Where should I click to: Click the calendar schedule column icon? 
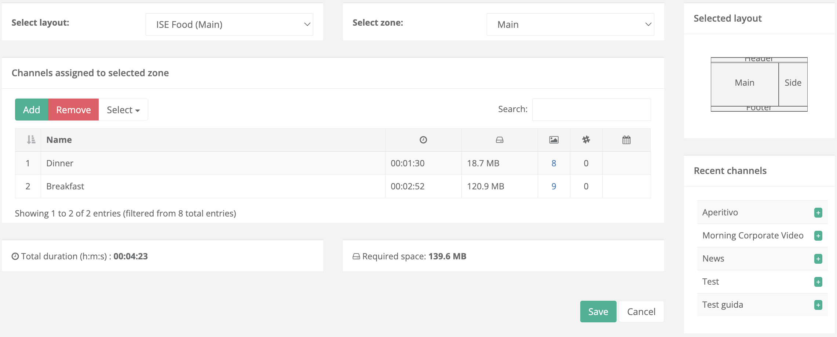coord(626,140)
